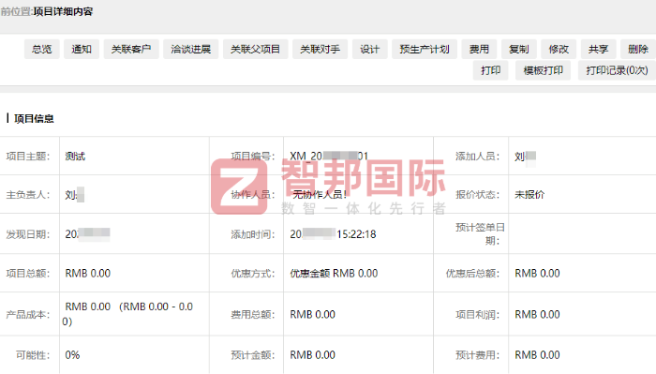
Task: Click 复制 to copy the project
Action: [519, 50]
